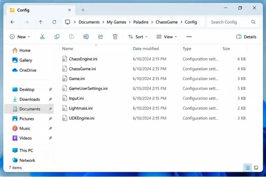
Task: Select the Game.ini file name
Action: click(x=77, y=78)
